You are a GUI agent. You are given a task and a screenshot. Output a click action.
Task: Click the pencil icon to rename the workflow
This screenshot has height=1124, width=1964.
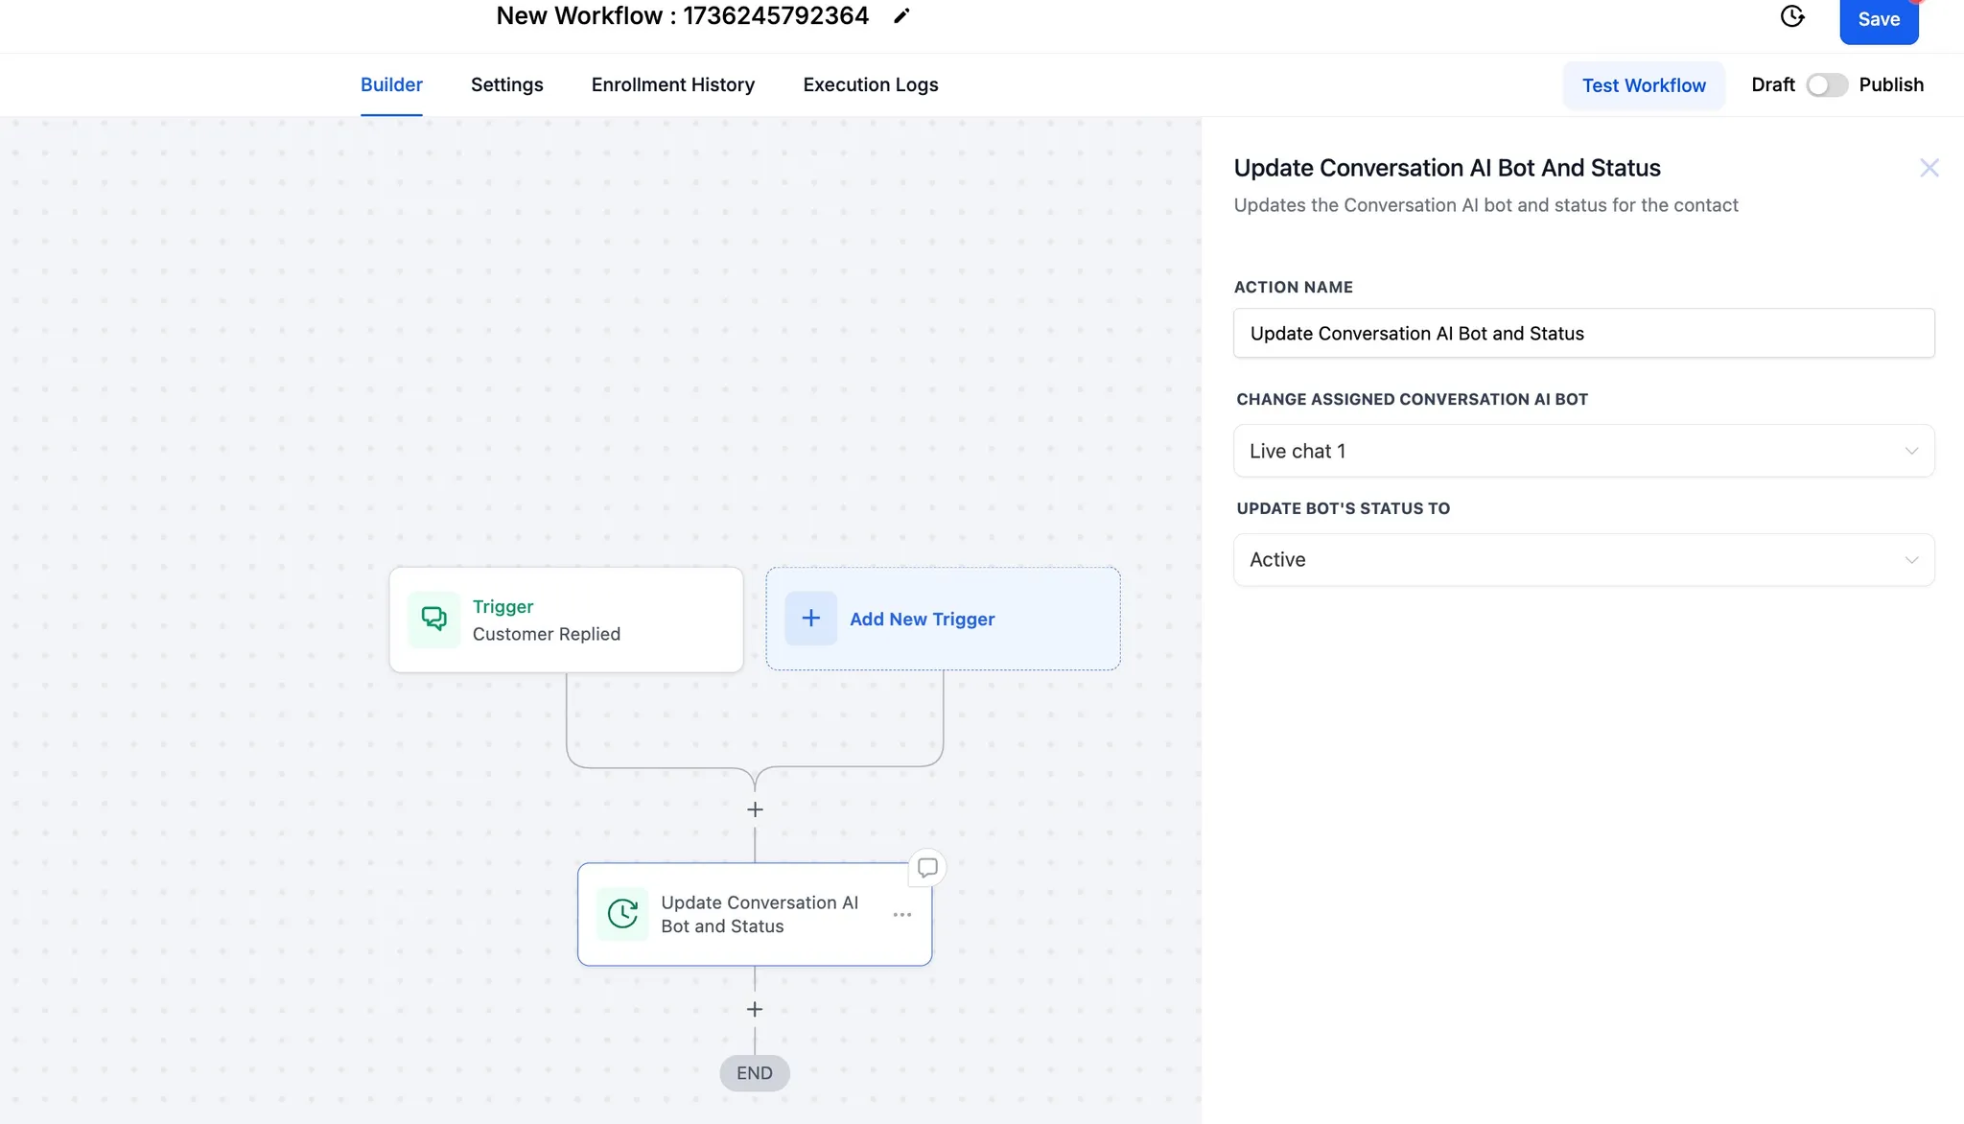click(x=901, y=16)
